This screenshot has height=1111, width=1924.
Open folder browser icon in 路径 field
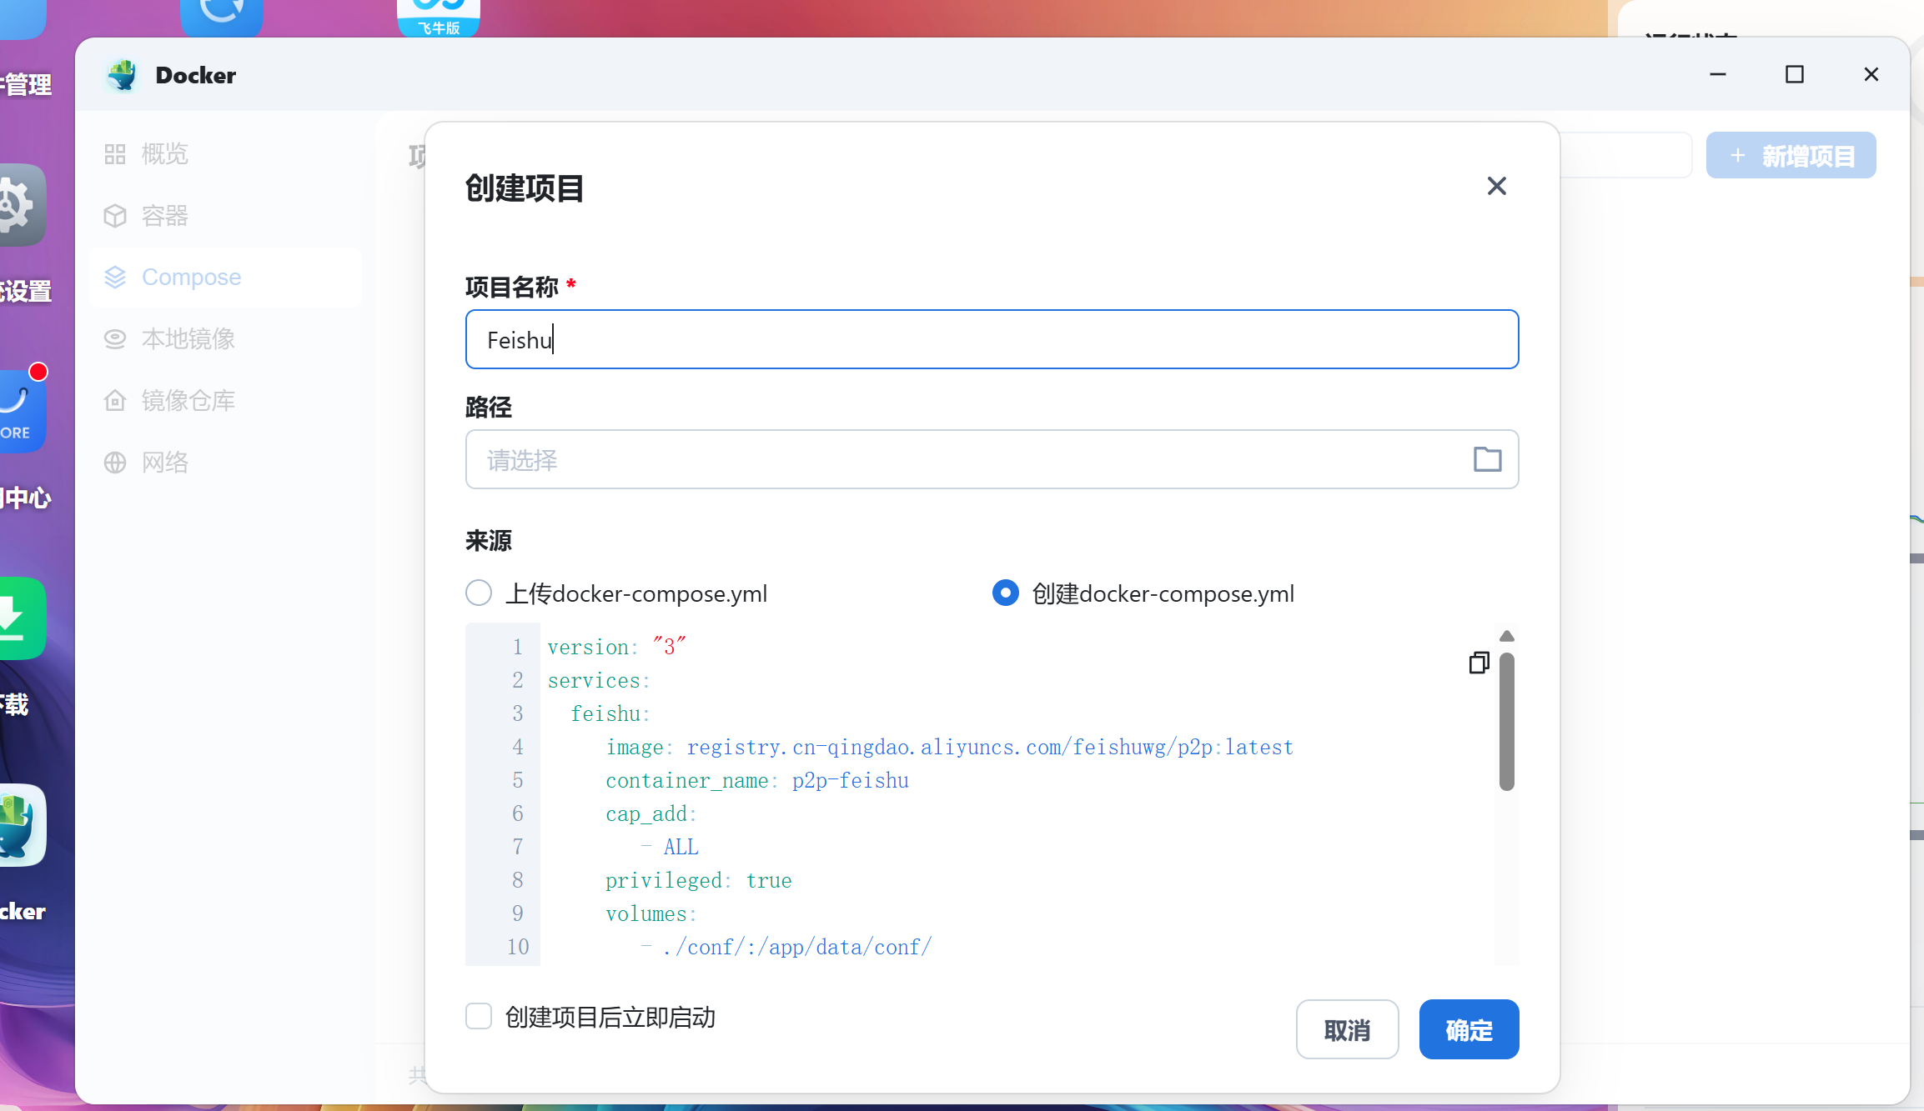coord(1488,459)
